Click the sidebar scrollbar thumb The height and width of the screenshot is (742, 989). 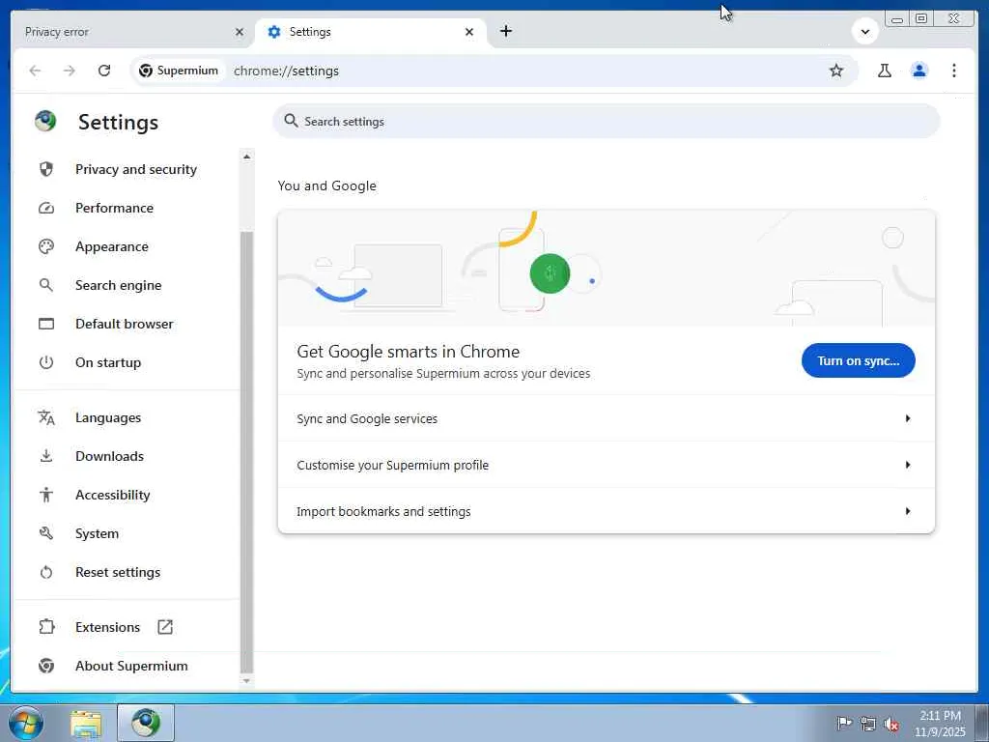pos(246,452)
